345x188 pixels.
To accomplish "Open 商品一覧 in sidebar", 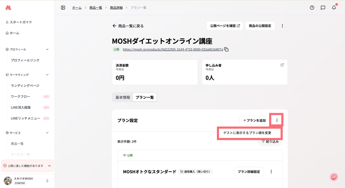I will 17,144.
